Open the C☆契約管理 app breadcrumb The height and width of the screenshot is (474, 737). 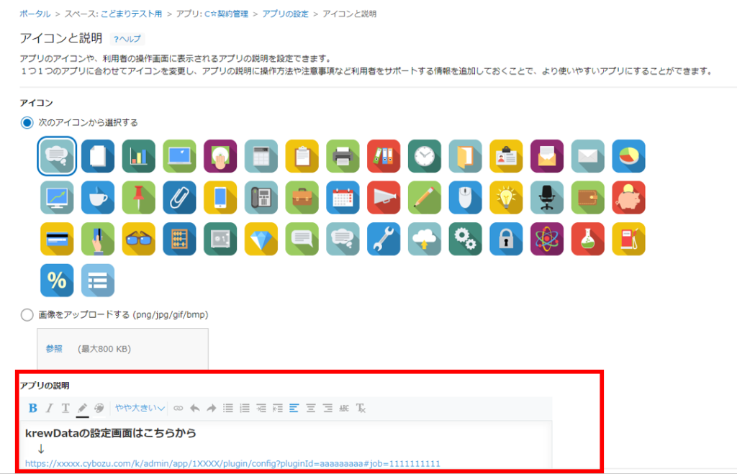pos(226,14)
